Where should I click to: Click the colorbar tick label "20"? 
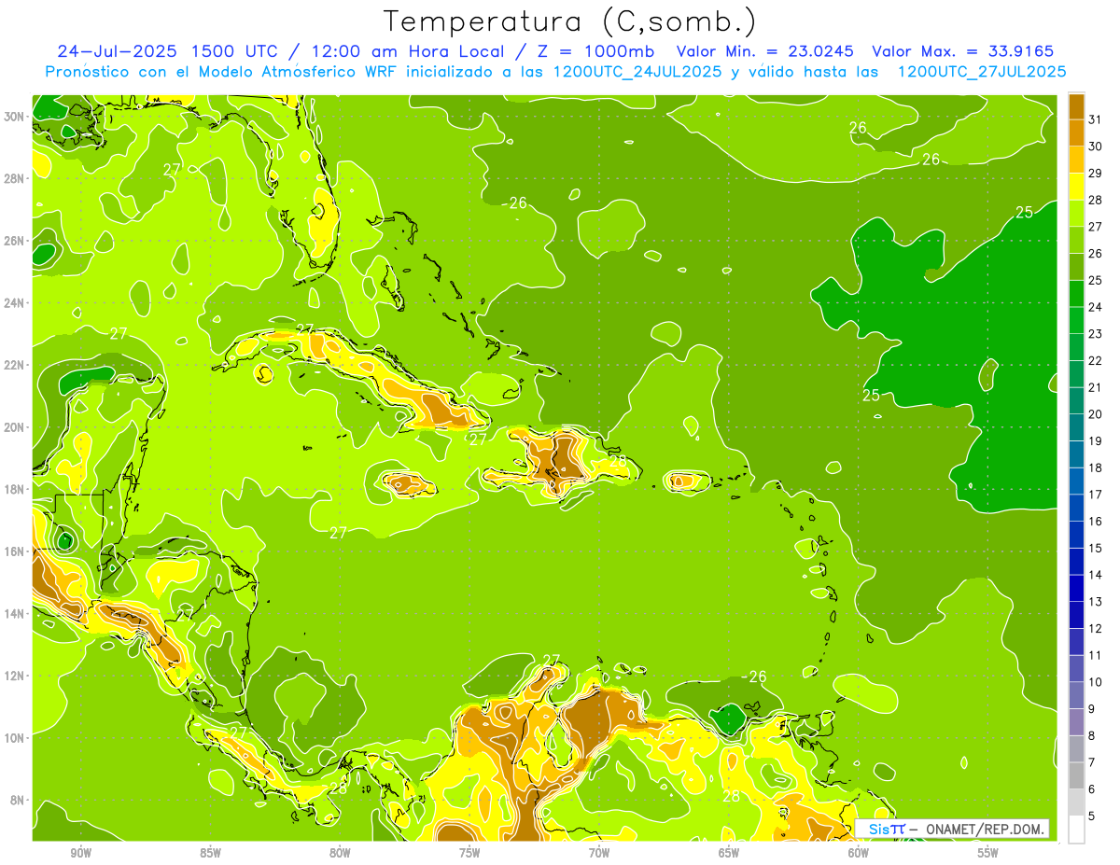[1096, 414]
